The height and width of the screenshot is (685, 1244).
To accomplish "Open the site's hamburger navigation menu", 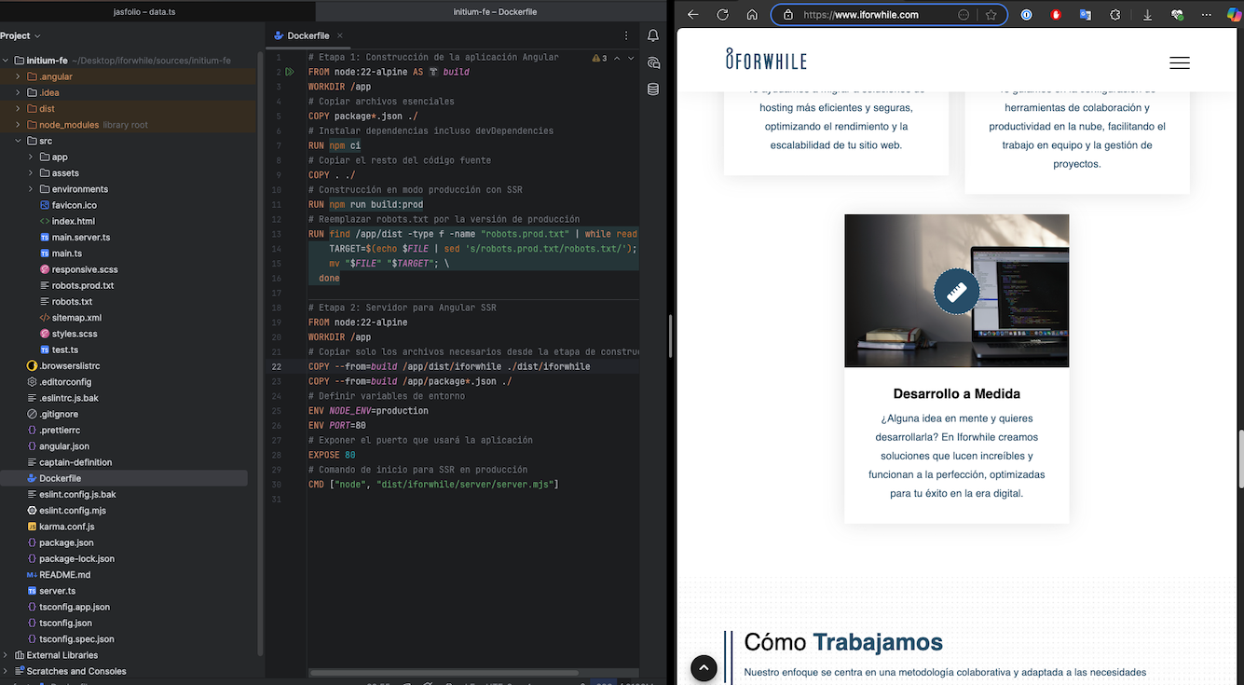I will point(1179,62).
